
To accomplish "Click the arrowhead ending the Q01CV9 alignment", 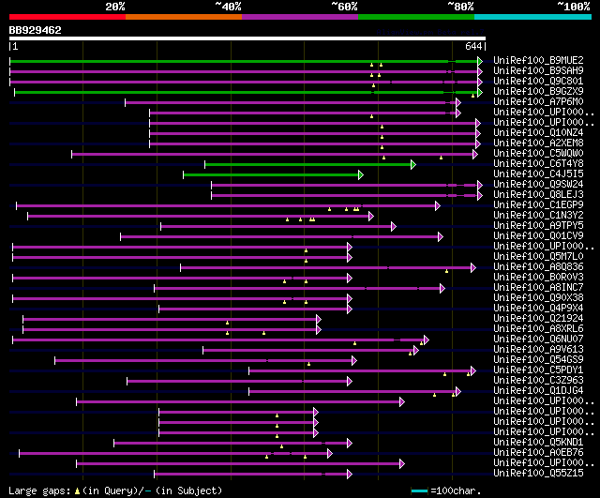I will (x=441, y=237).
